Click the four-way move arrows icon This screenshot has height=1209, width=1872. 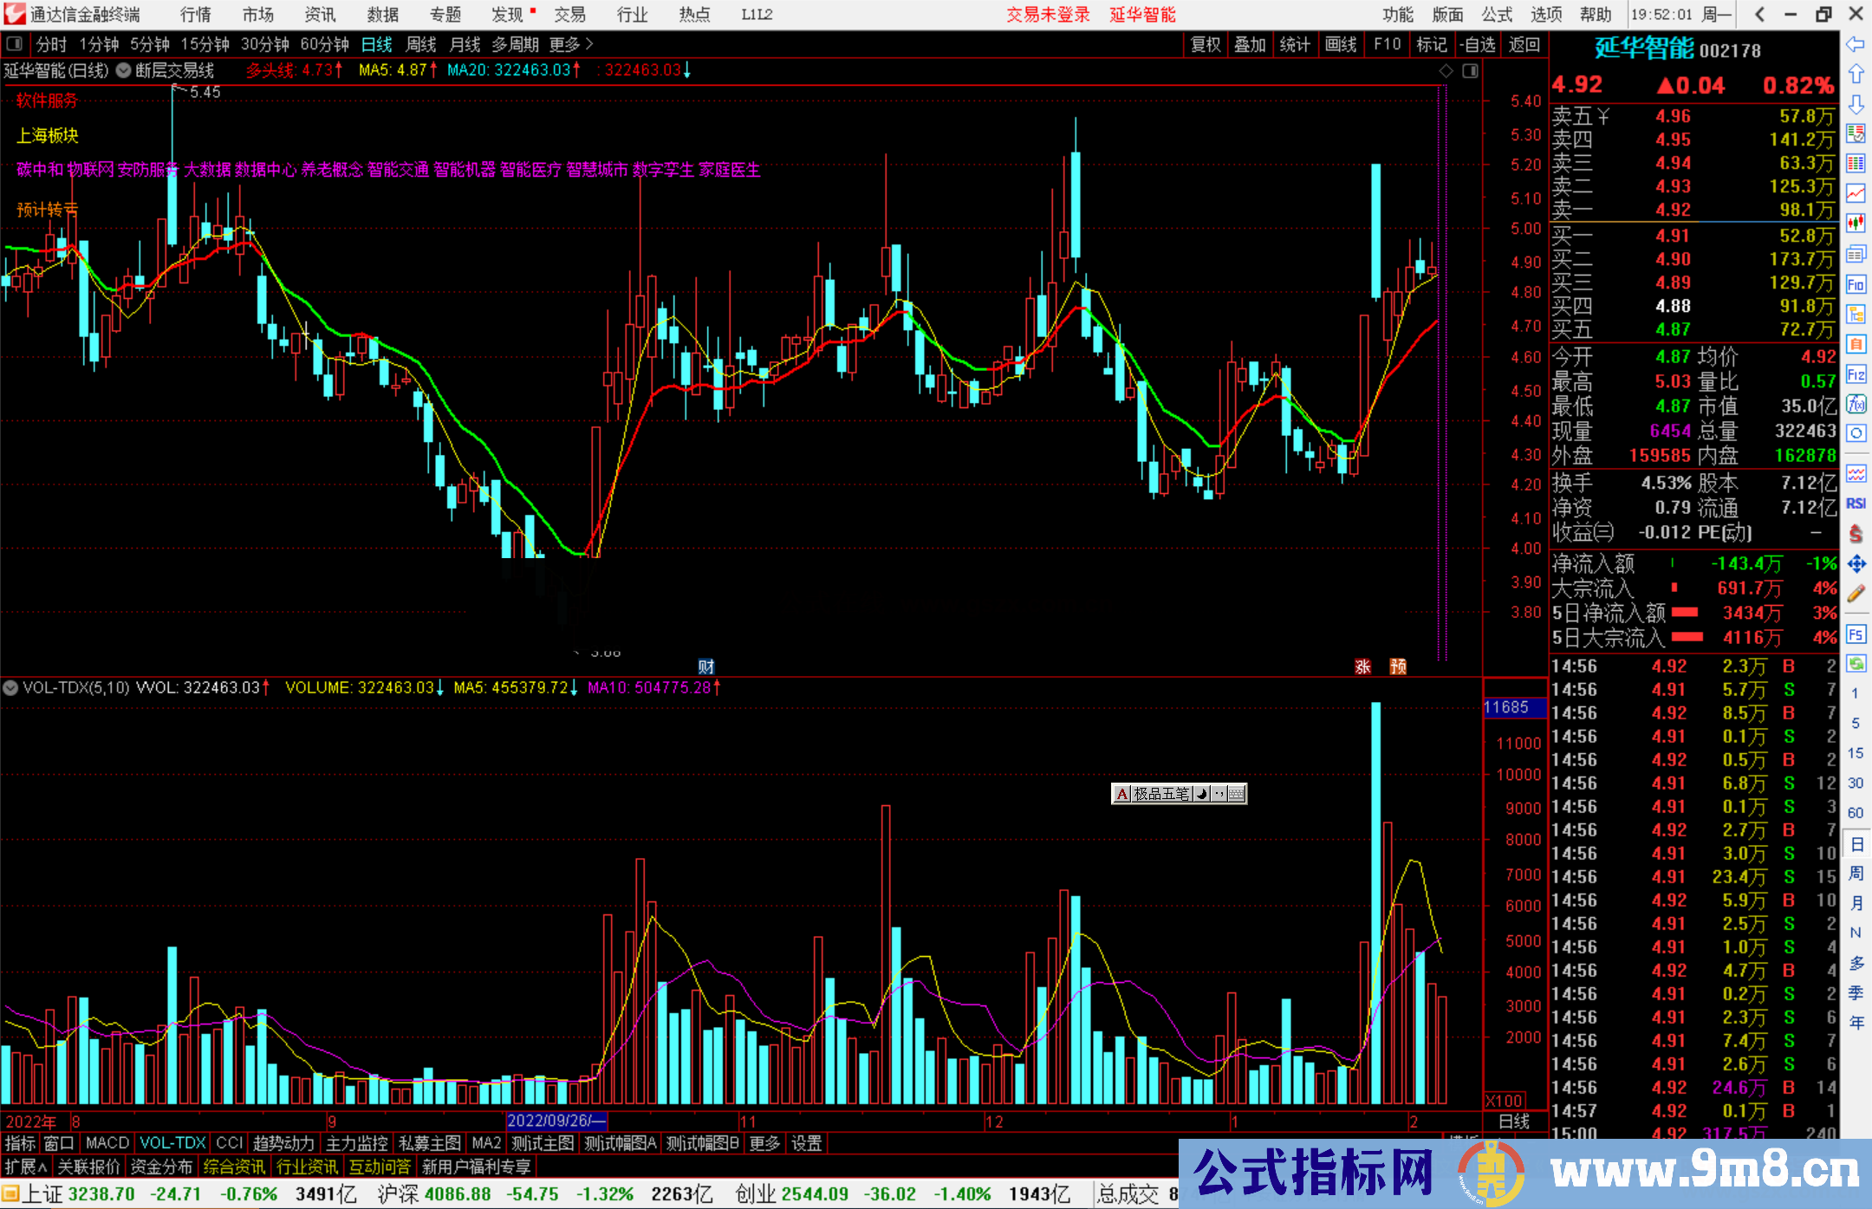[1856, 564]
